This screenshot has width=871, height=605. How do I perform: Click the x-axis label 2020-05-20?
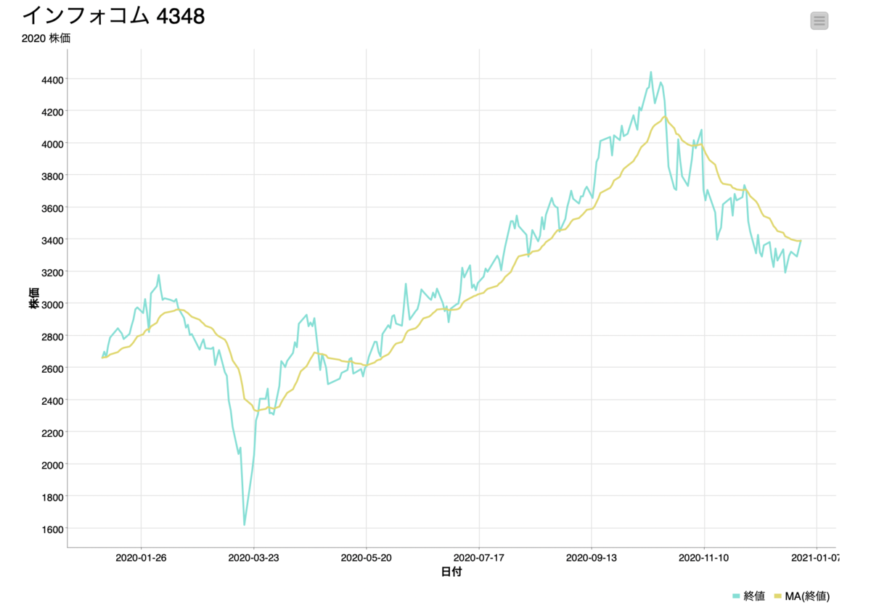pyautogui.click(x=367, y=558)
